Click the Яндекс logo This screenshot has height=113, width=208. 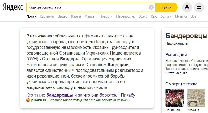tap(13, 7)
